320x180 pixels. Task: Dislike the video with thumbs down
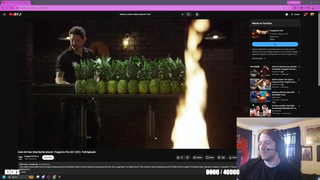(x=187, y=157)
